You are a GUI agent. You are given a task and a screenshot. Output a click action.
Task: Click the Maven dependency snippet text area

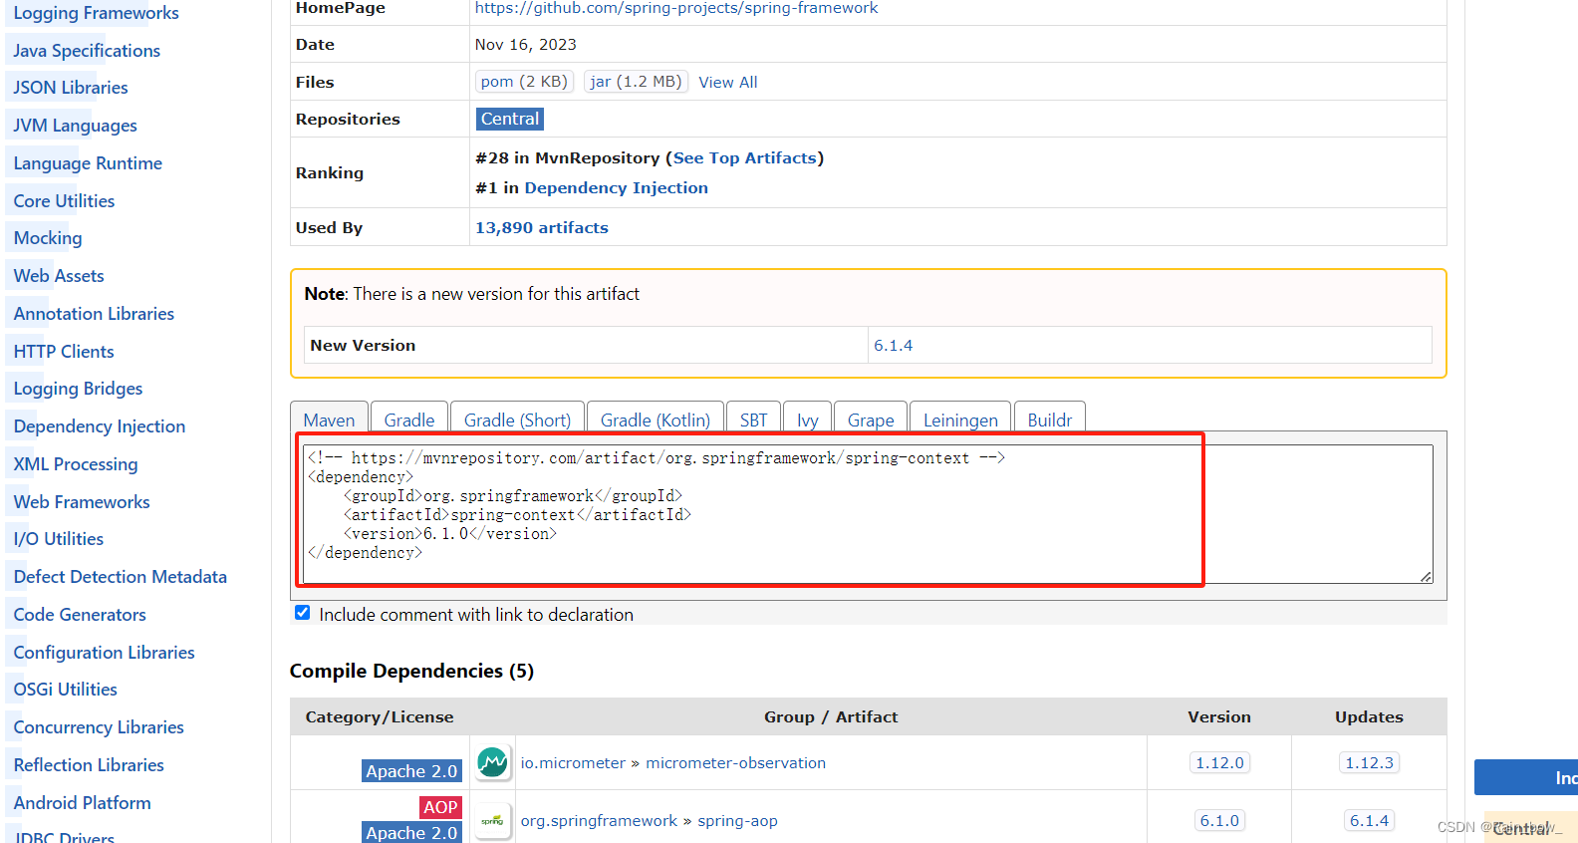(868, 514)
